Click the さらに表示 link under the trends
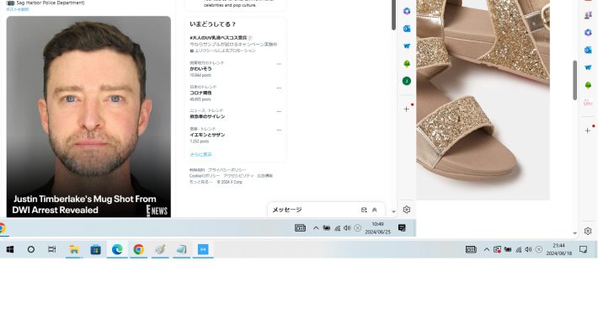Screen dimensions: 598x336 point(200,154)
